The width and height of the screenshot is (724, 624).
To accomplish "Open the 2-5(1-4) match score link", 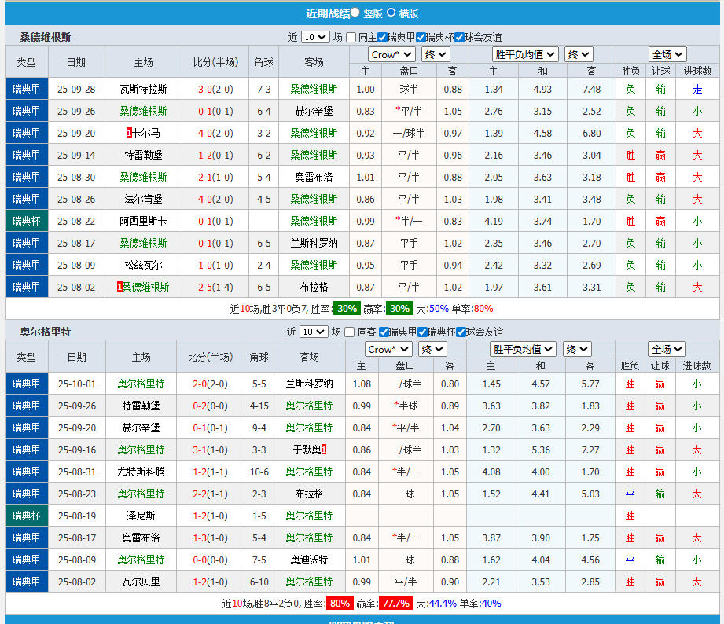I will pos(215,287).
